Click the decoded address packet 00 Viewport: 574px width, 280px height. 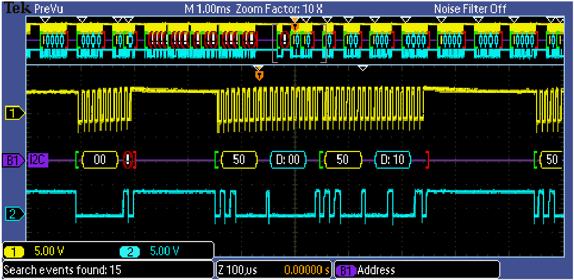[x=100, y=160]
